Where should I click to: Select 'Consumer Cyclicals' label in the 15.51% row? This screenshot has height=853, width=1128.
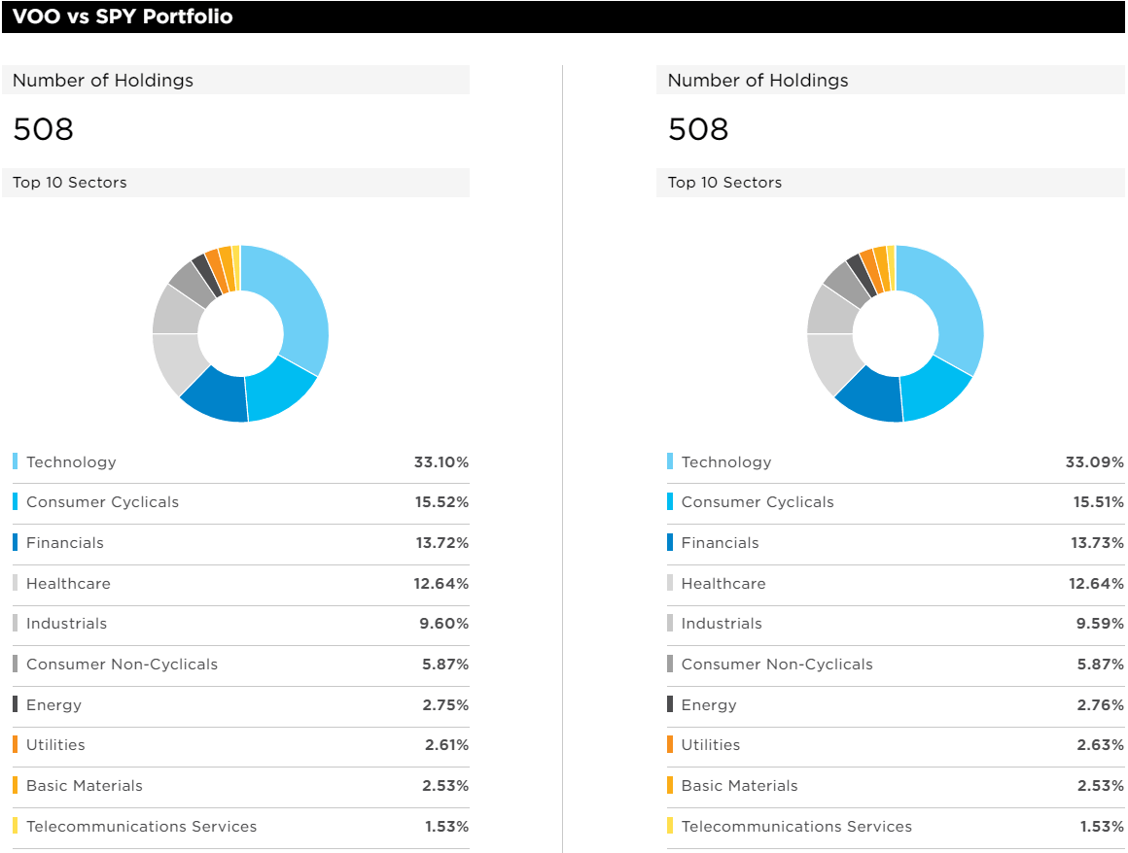[x=758, y=502]
